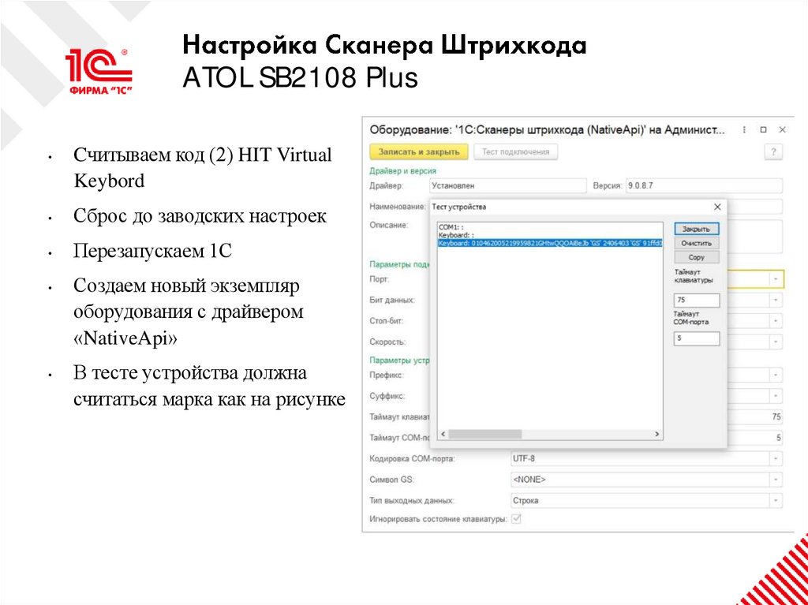
Task: Open the three-dot menu in title bar
Action: [745, 130]
